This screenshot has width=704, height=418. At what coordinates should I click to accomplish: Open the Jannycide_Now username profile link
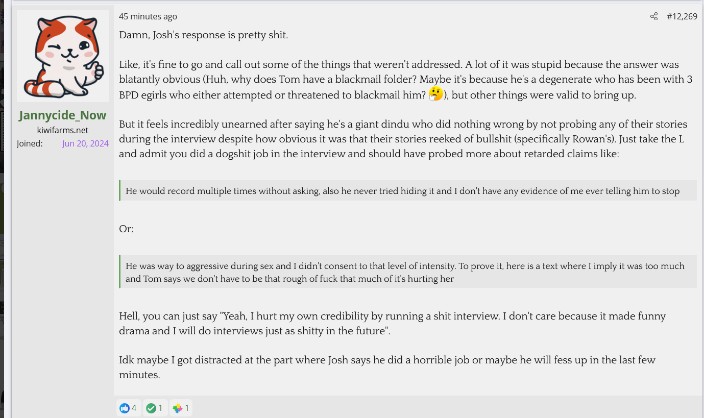point(63,115)
